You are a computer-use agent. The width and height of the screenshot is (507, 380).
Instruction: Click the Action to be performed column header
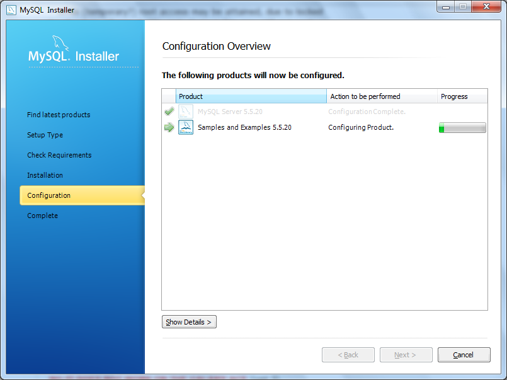pyautogui.click(x=382, y=96)
